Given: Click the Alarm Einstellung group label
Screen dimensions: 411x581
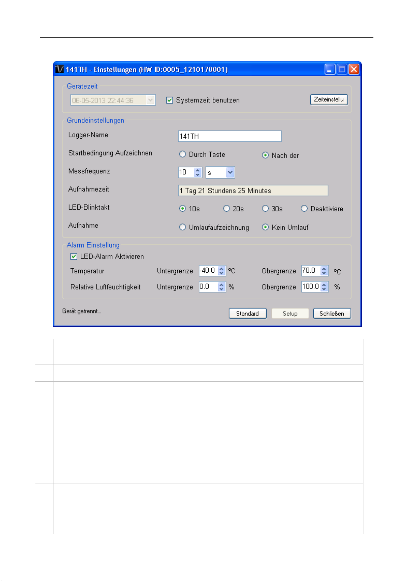Looking at the screenshot, I should 93,245.
